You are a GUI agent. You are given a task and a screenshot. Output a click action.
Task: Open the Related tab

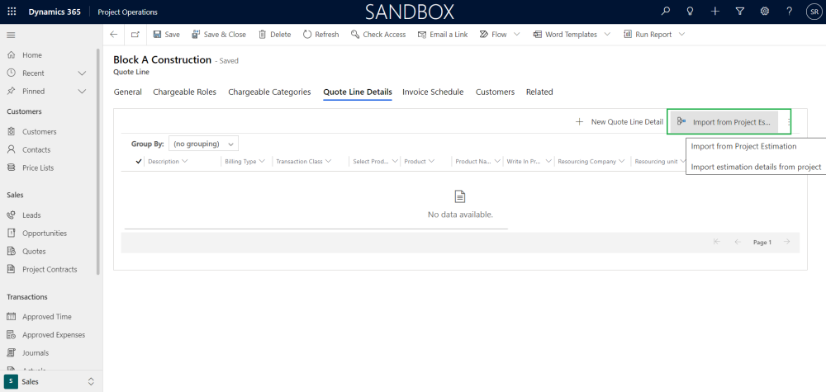[x=539, y=92]
